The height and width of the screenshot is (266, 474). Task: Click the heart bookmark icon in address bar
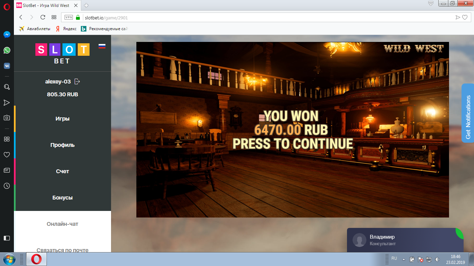click(465, 17)
